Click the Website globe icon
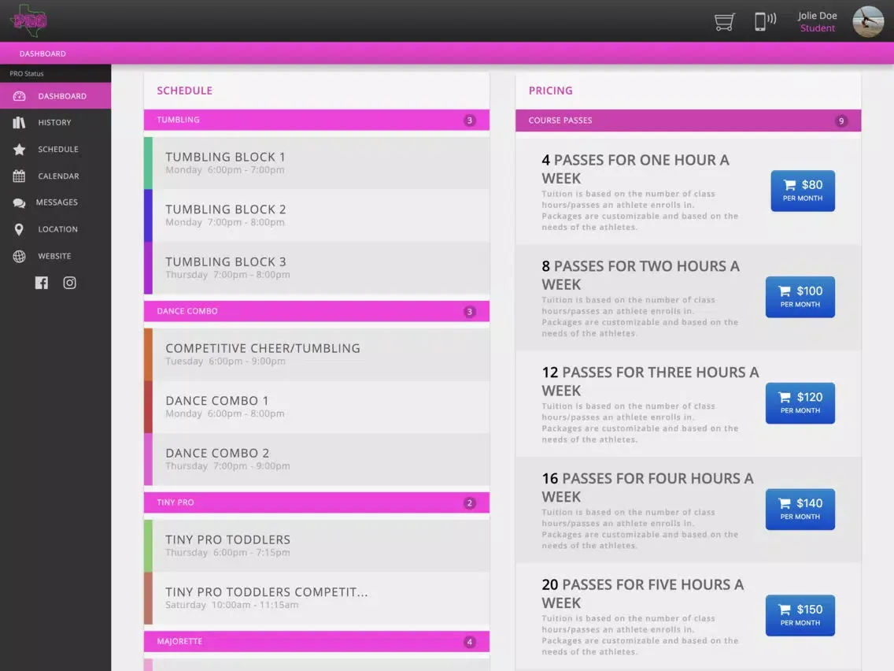 20,256
